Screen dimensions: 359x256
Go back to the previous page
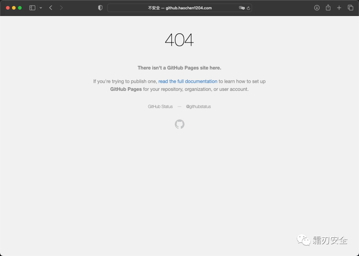[51, 8]
